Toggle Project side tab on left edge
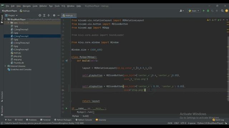 [x=2, y=19]
